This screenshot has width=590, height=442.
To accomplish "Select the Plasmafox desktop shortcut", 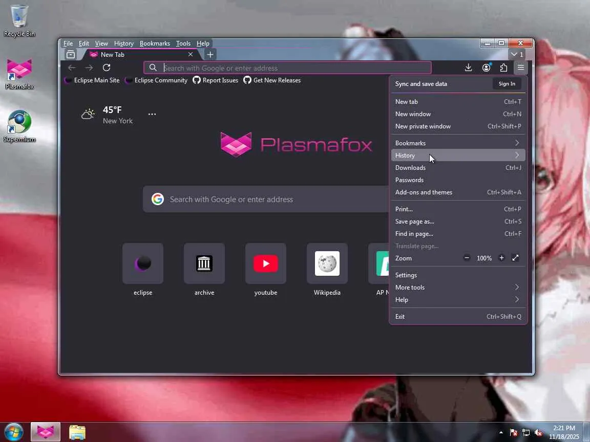I will point(19,74).
